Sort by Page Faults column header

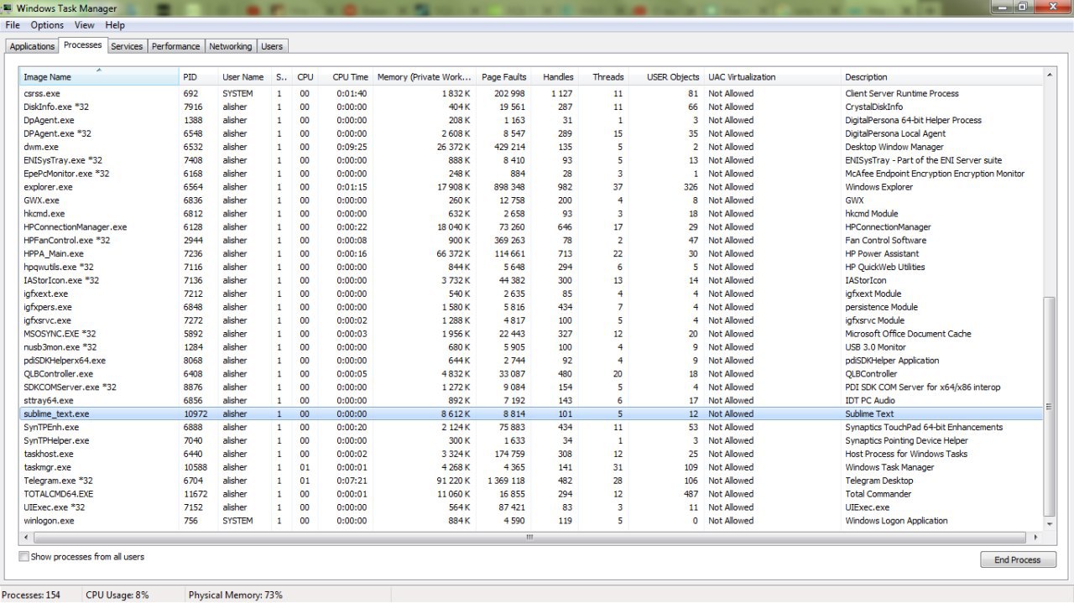[x=503, y=77]
